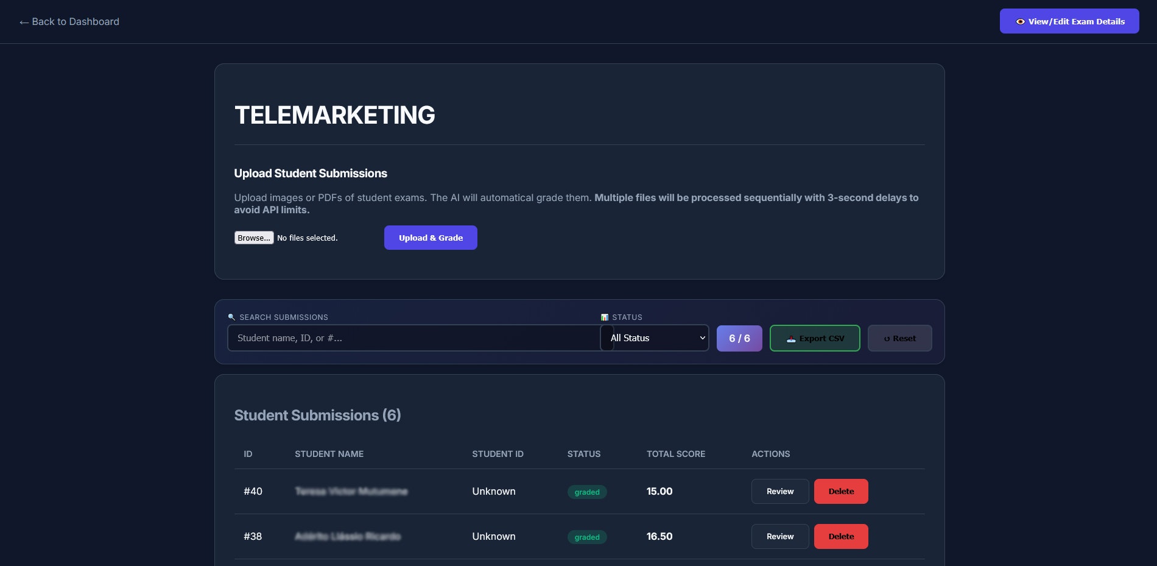This screenshot has height=566, width=1157.
Task: Click Upload & Grade button
Action: [431, 238]
